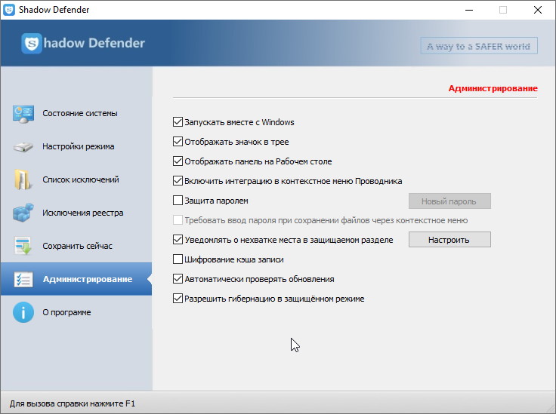
Task: Click the Shadow Defender shield logo in header
Action: pos(32,43)
